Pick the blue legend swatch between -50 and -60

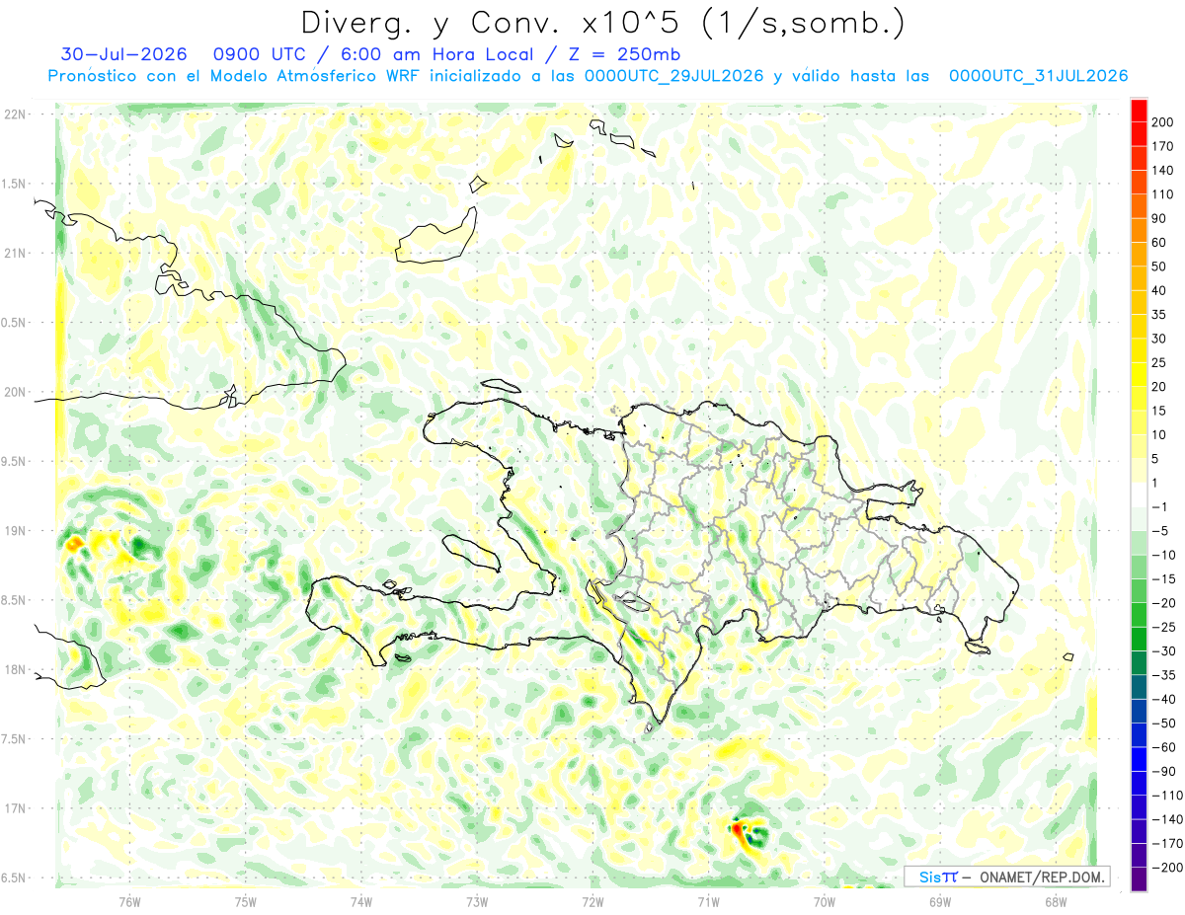tap(1139, 734)
